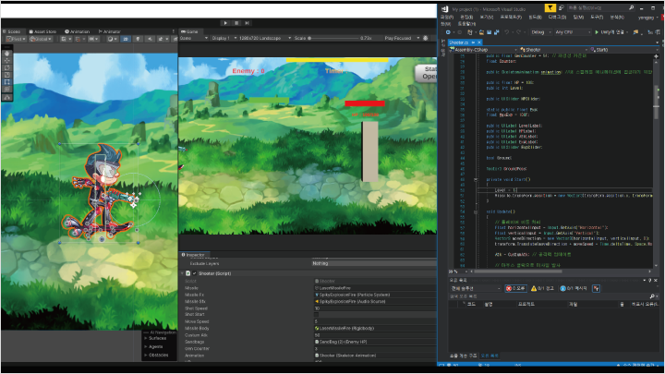This screenshot has height=374, width=665.
Task: Open the Debug configuration dropdown
Action: 540,32
